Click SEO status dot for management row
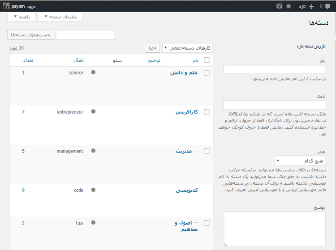Image resolution: width=336 pixels, height=250 pixels. coord(93,151)
